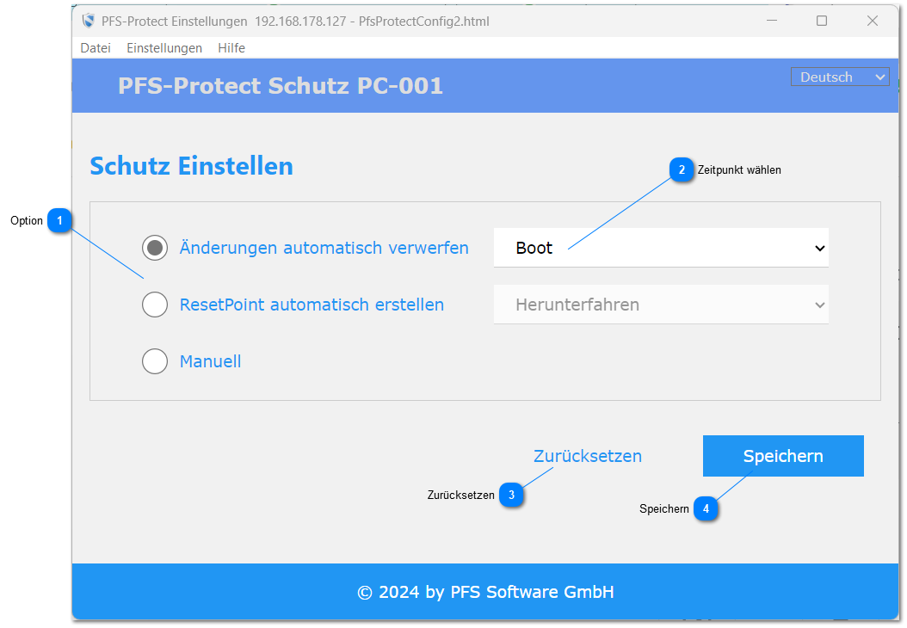
Task: Click the PC-001 banner title
Action: click(x=281, y=85)
